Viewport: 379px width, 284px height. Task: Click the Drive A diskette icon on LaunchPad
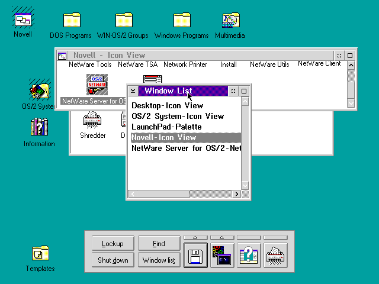(x=195, y=256)
